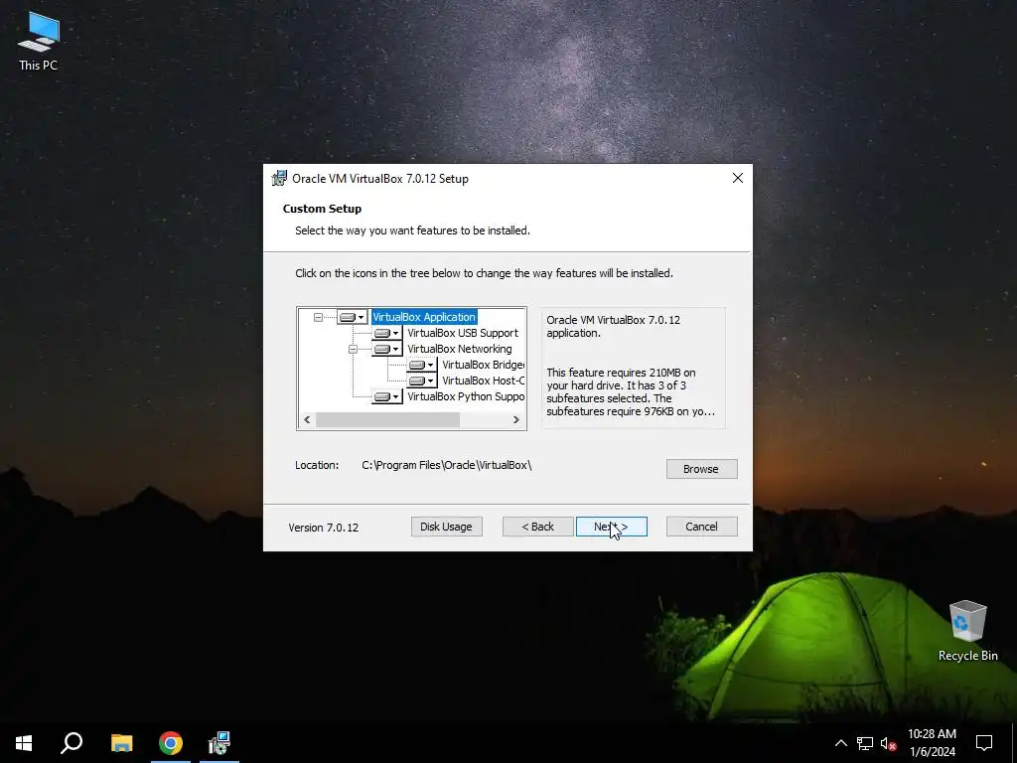Click the VirtualBox installer icon in title bar
This screenshot has height=763, width=1017.
point(279,179)
